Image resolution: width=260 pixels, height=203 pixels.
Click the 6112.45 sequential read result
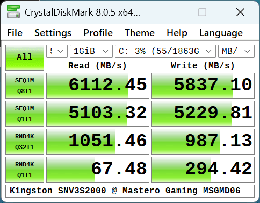click(98, 86)
